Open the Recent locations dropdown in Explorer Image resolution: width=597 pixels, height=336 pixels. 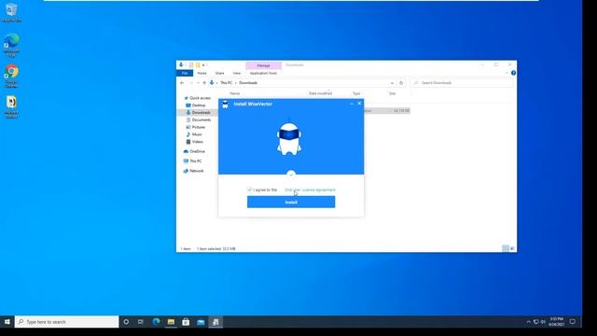coord(198,83)
